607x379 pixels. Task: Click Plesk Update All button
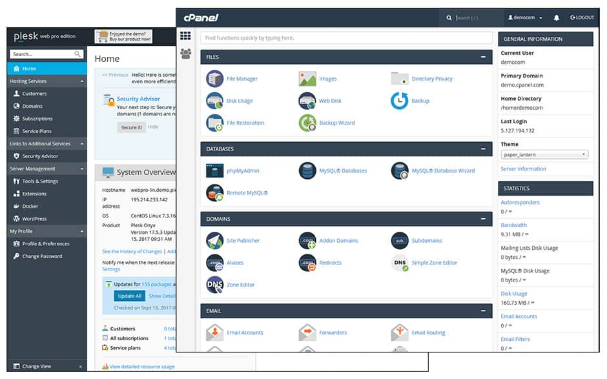129,296
